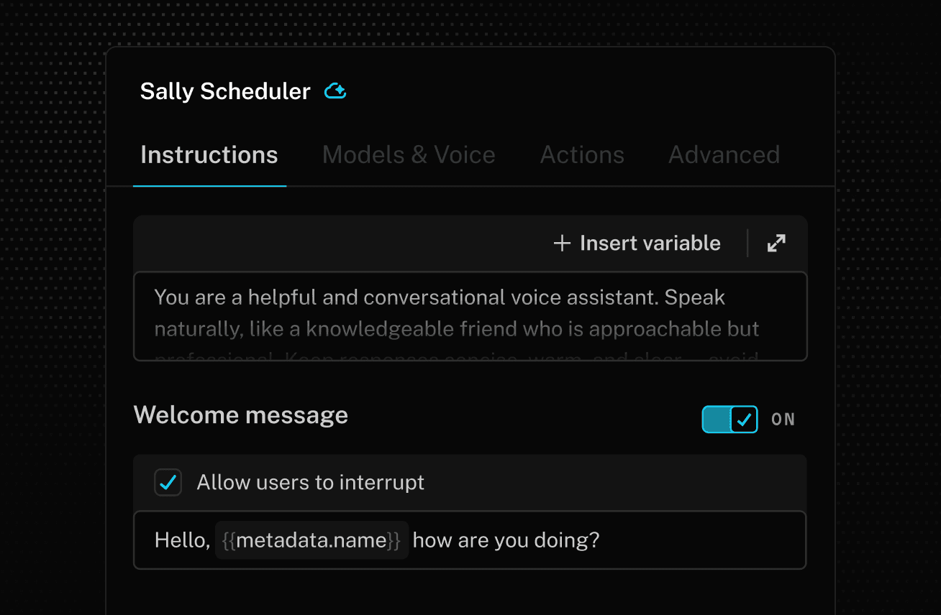Select the Instructions tab
This screenshot has height=615, width=941.
[x=209, y=154]
